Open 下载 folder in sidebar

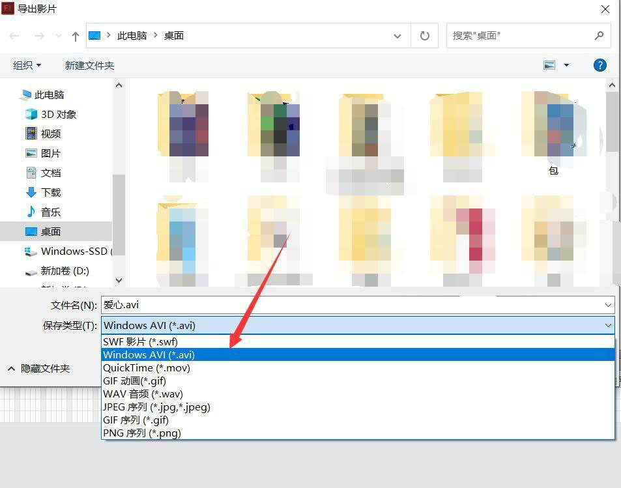50,192
